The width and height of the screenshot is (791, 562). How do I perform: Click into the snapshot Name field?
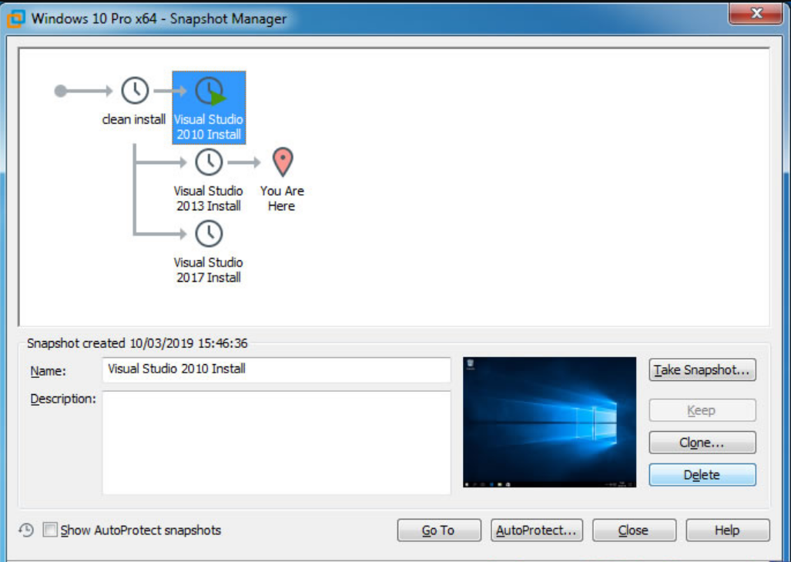pos(277,370)
